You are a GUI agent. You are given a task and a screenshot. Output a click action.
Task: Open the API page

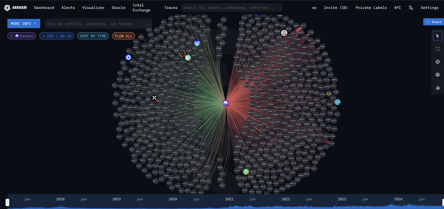click(x=398, y=8)
